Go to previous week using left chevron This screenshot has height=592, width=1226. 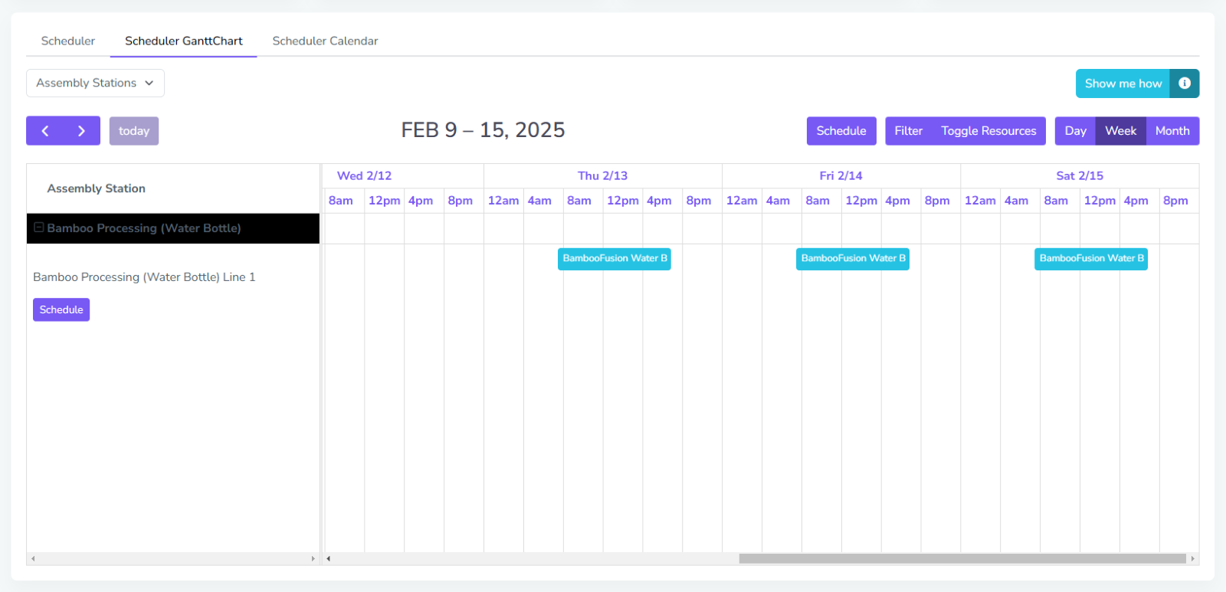[45, 131]
